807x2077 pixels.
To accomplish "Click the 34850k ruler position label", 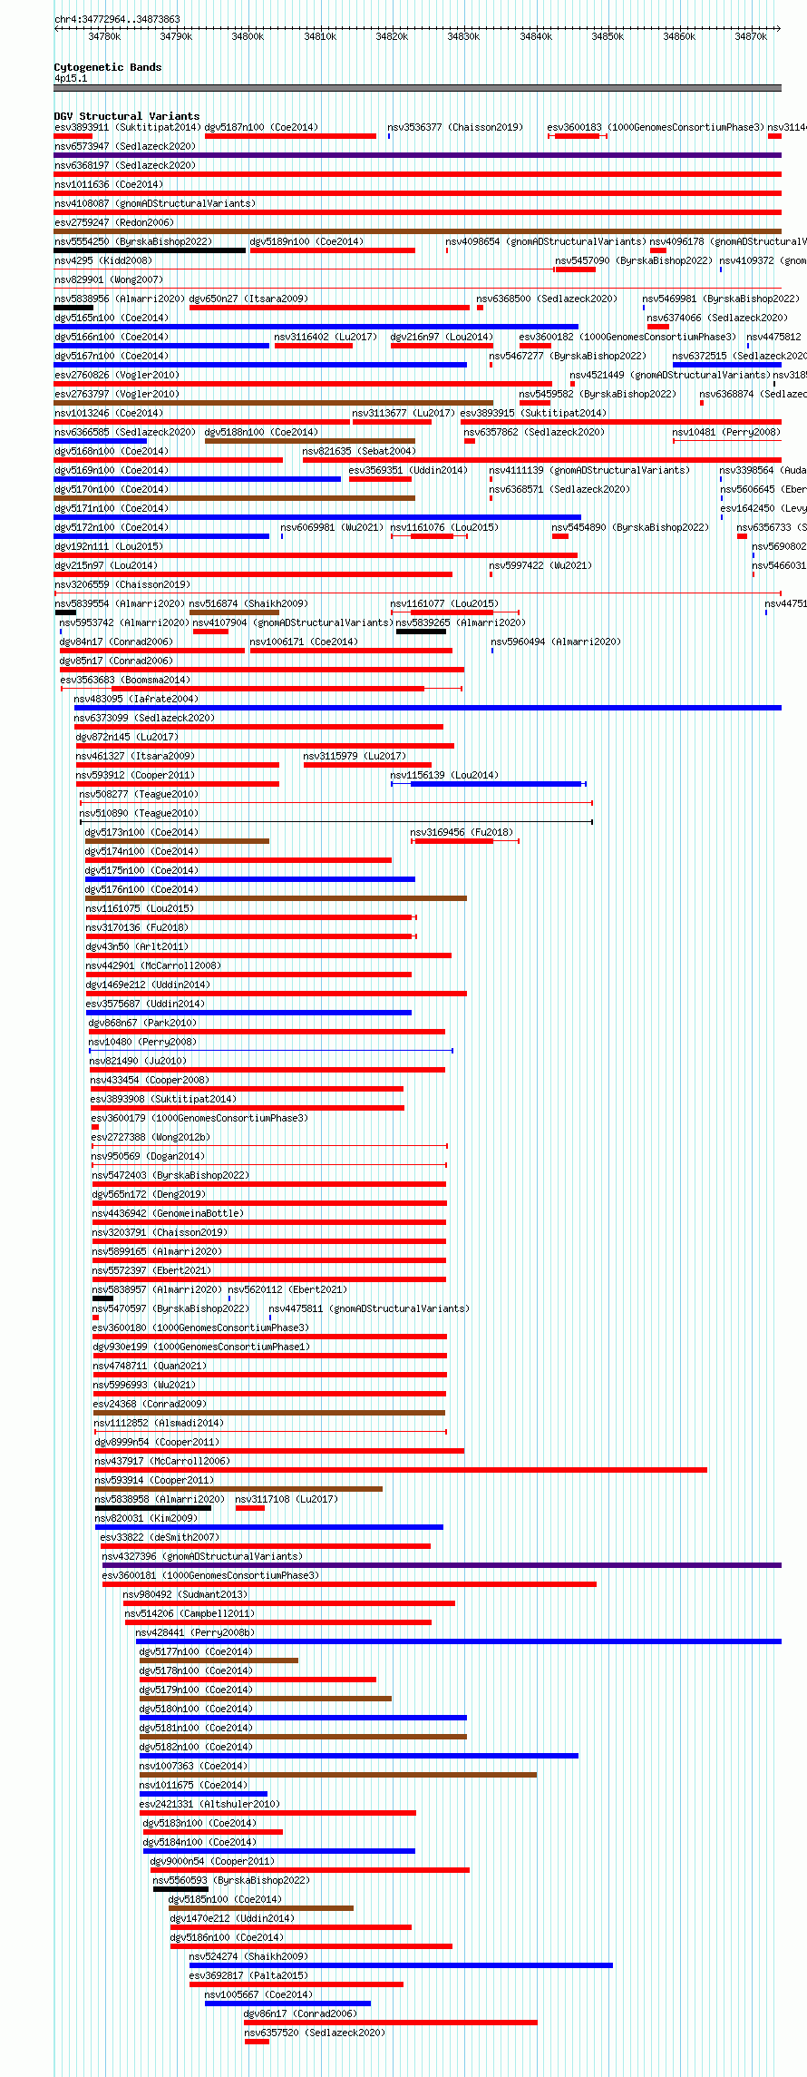I will coord(608,36).
